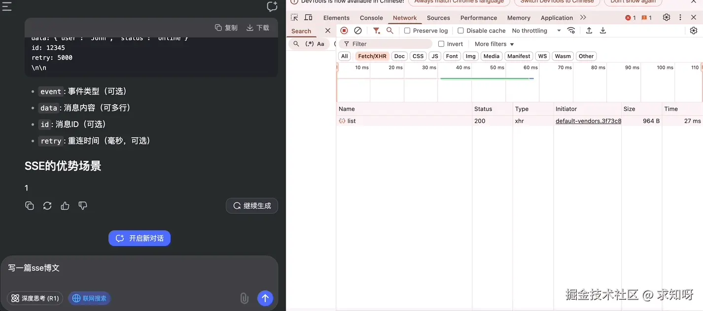Click Switch DevTools to Chinese button

557,1
